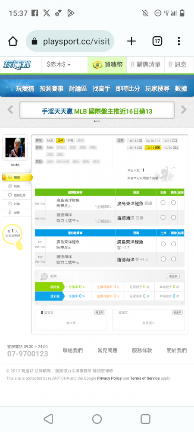Choose date 10/18 (三)
The width and height of the screenshot is (194, 432).
[x=135, y=148]
